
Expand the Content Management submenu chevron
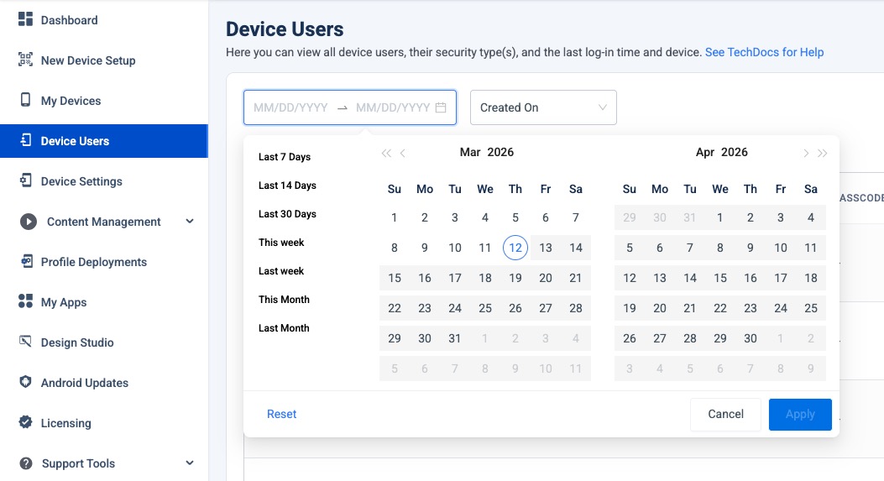(x=190, y=222)
